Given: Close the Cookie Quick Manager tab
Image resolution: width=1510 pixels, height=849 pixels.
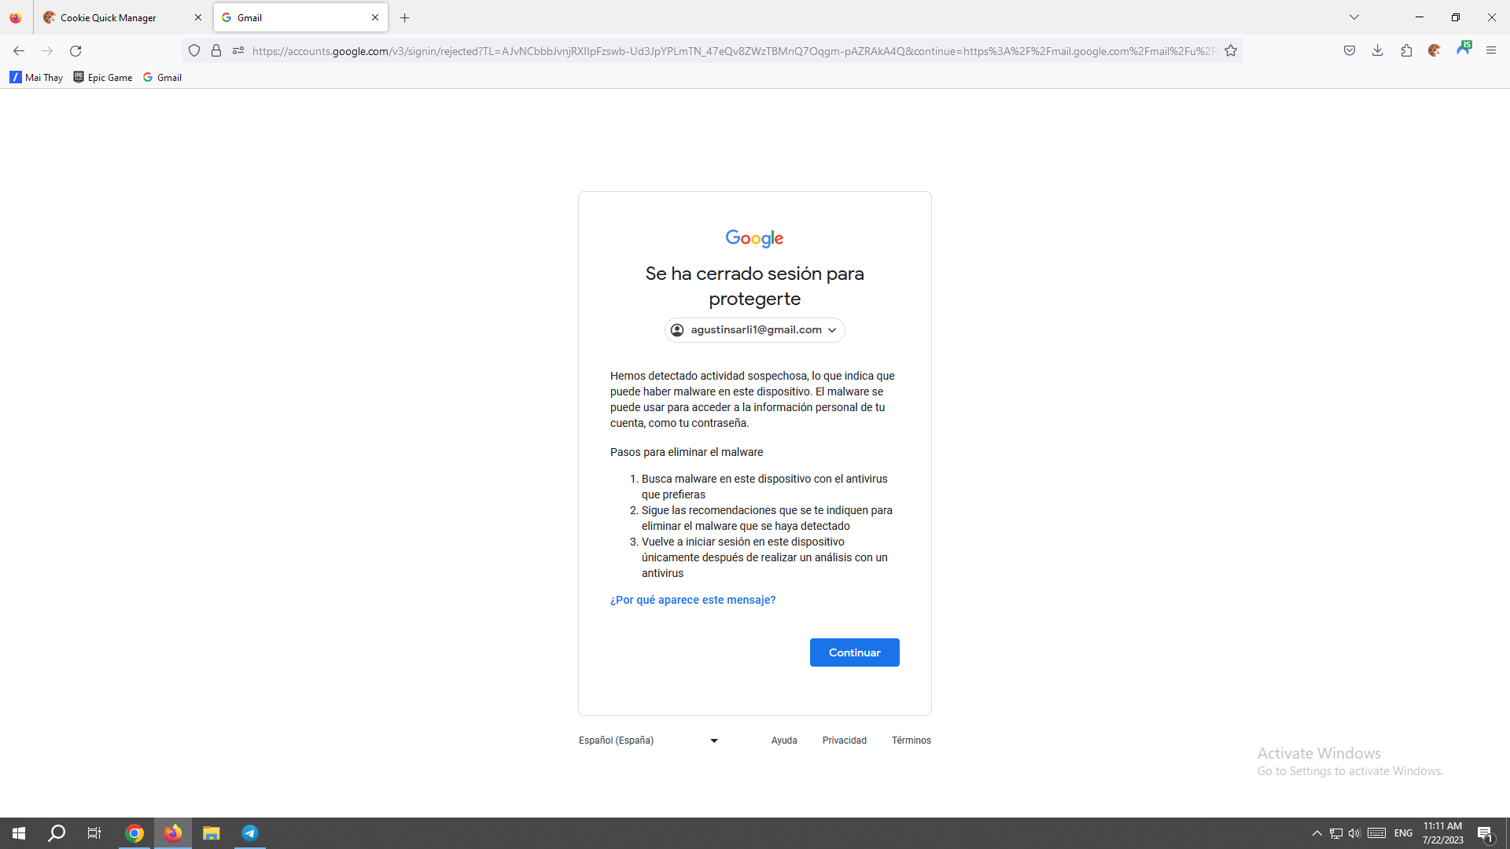Looking at the screenshot, I should pyautogui.click(x=198, y=17).
